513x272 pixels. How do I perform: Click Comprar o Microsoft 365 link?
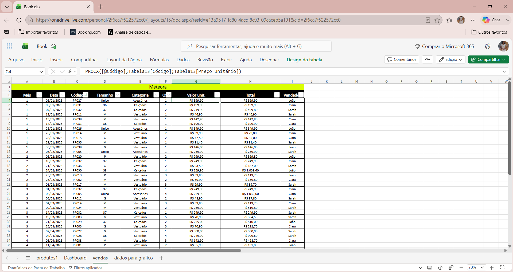coord(444,46)
